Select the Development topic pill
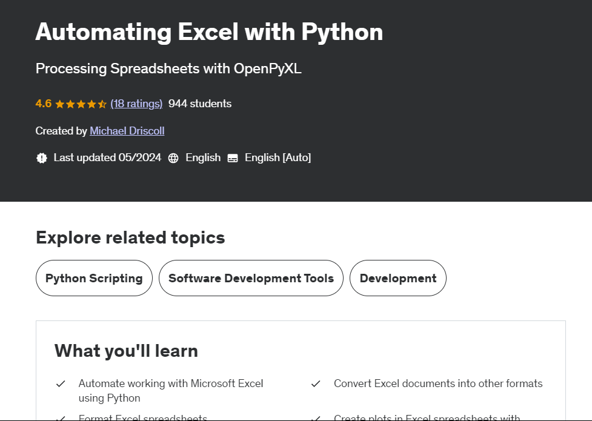Image resolution: width=592 pixels, height=421 pixels. [398, 278]
